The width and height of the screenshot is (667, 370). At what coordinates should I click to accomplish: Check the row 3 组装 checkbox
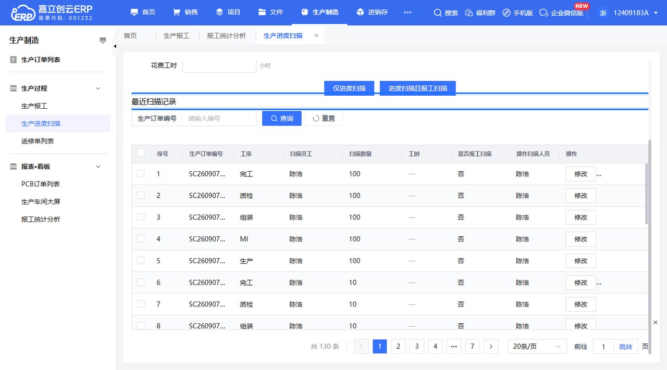pos(141,217)
